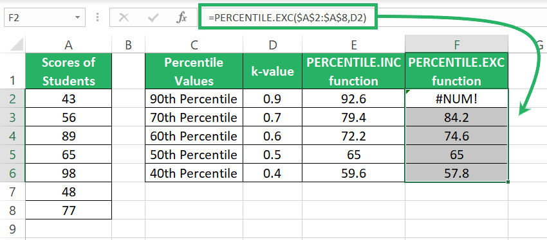Click the formula bar with PERCENTILE.EXC formula
This screenshot has width=547, height=240.
(x=288, y=18)
